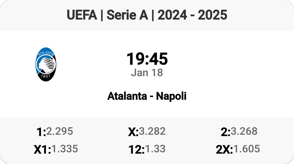Choose the 1.605 odds value
This screenshot has width=294, height=164.
click(x=246, y=149)
